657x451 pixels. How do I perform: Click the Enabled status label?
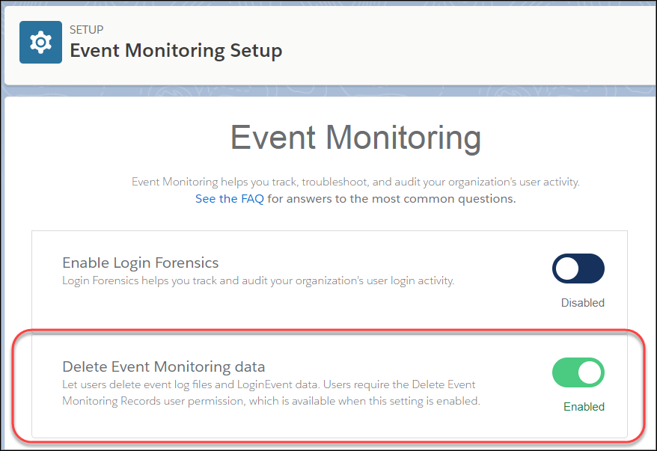[584, 407]
